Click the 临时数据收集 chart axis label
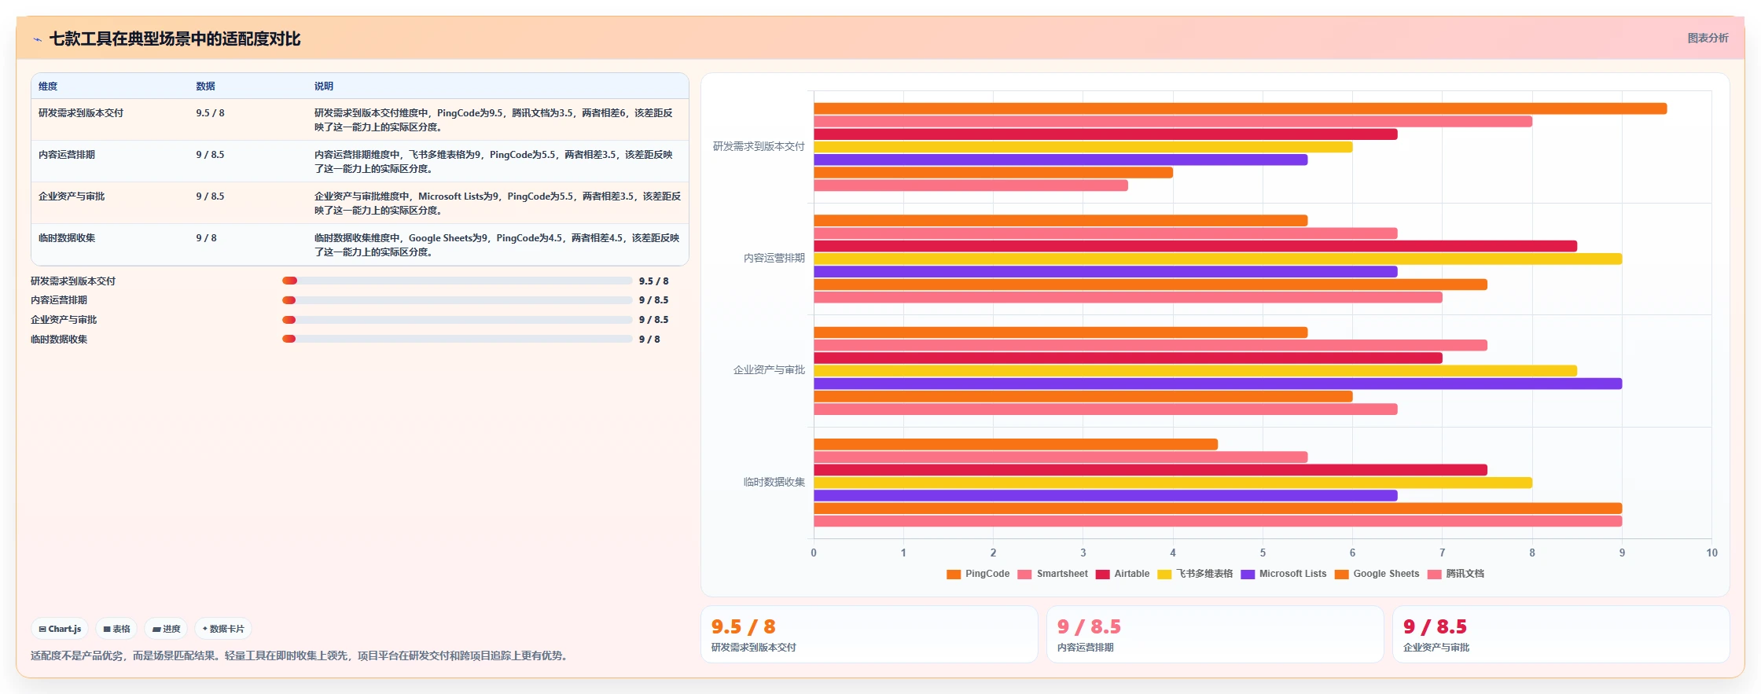 [x=774, y=483]
